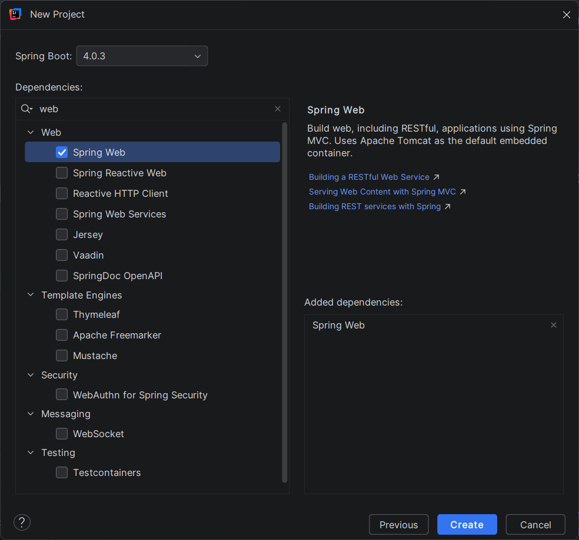Viewport: 579px width, 540px height.
Task: Open the help question mark button
Action: coord(22,522)
